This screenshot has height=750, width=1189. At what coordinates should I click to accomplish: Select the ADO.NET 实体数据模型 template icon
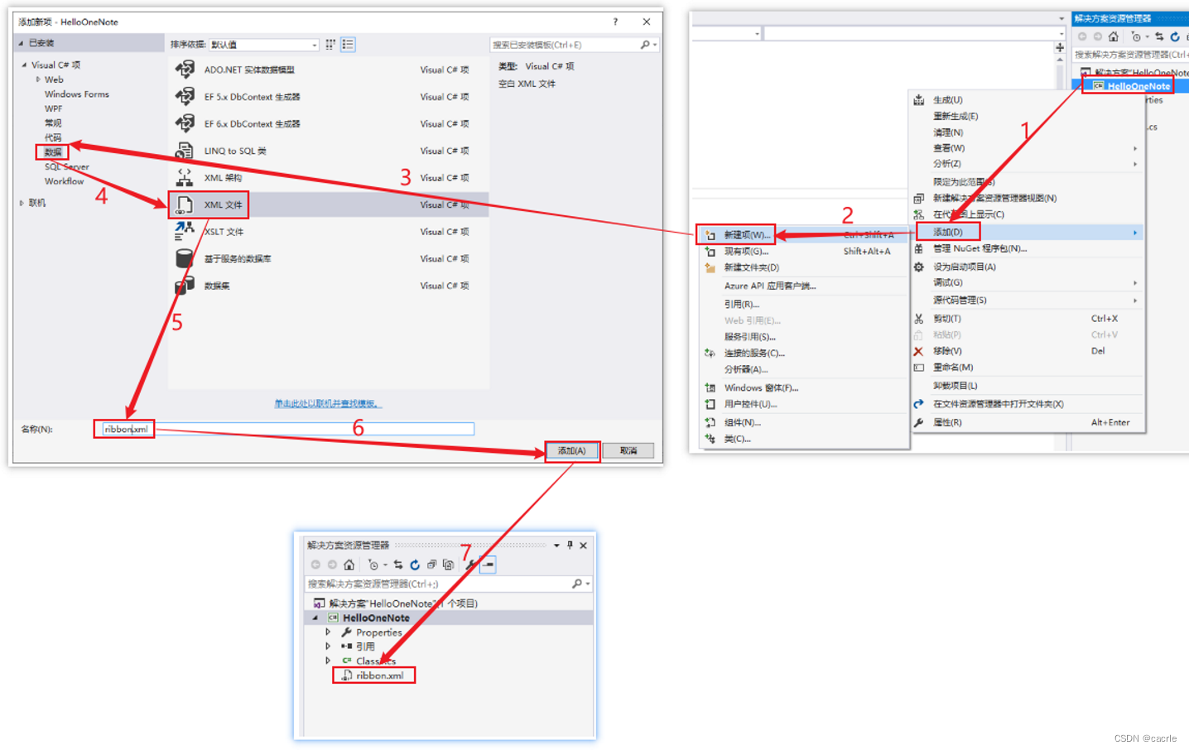(185, 70)
